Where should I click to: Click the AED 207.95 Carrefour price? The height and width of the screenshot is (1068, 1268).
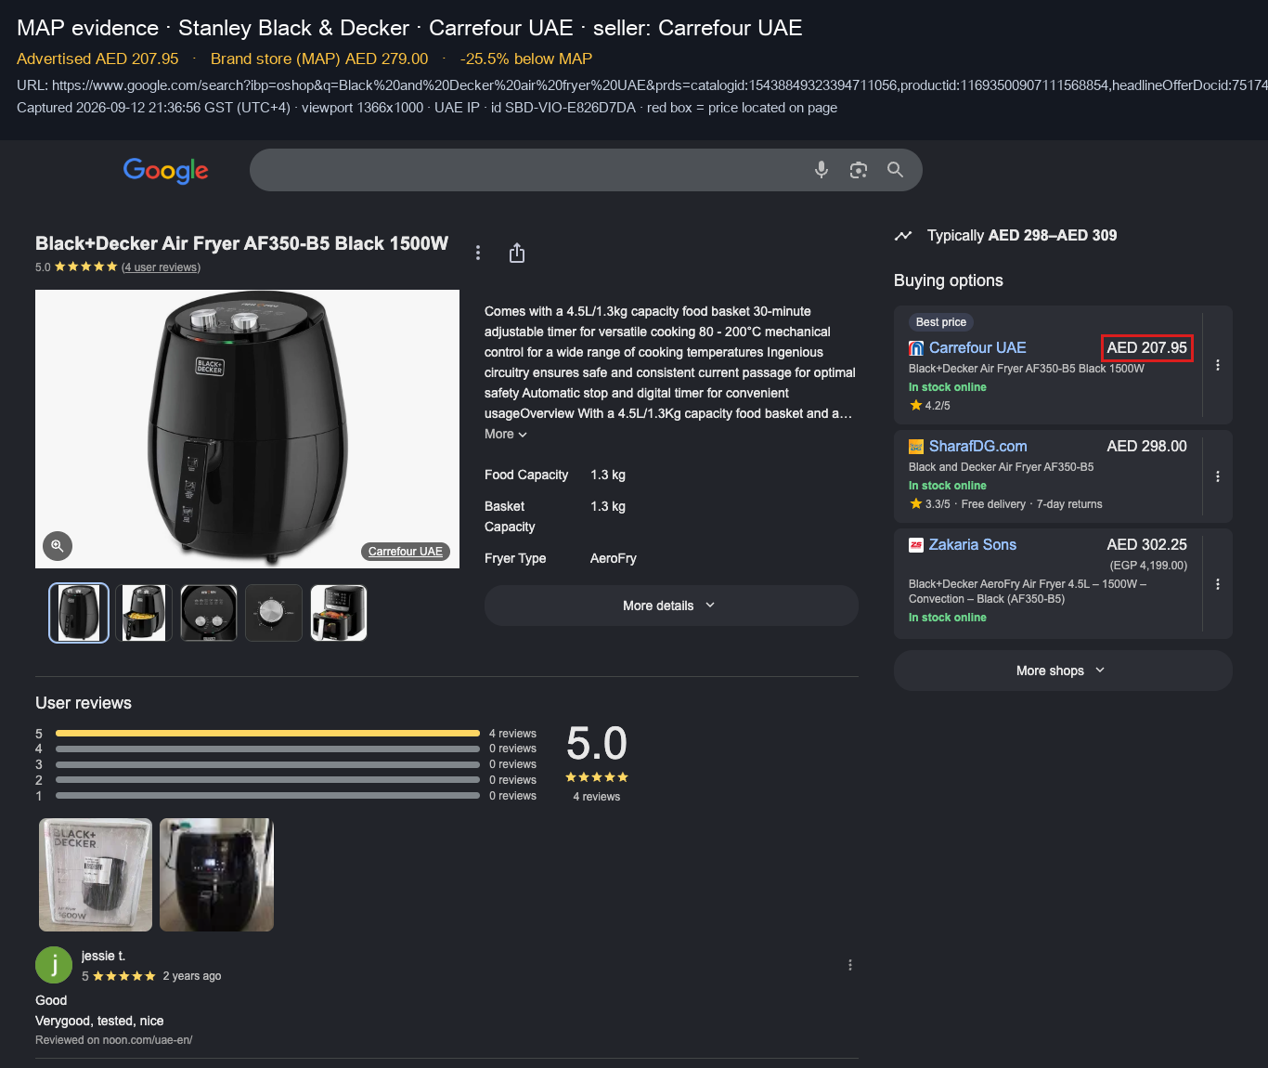click(1146, 347)
